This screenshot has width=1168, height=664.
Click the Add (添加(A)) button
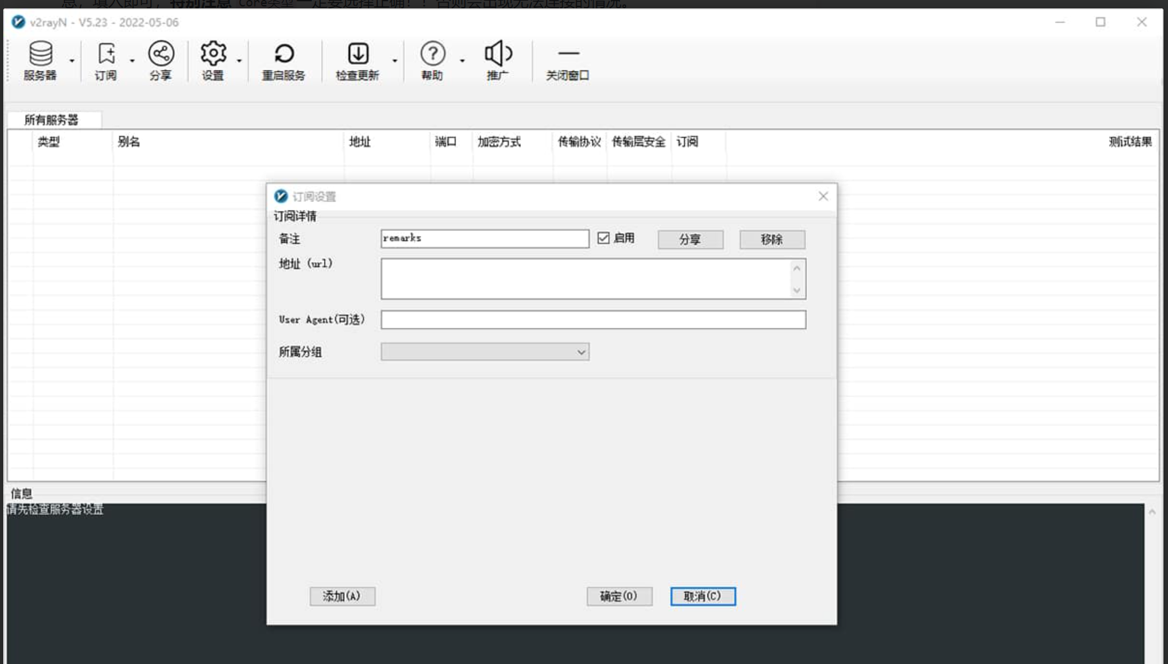pos(342,596)
